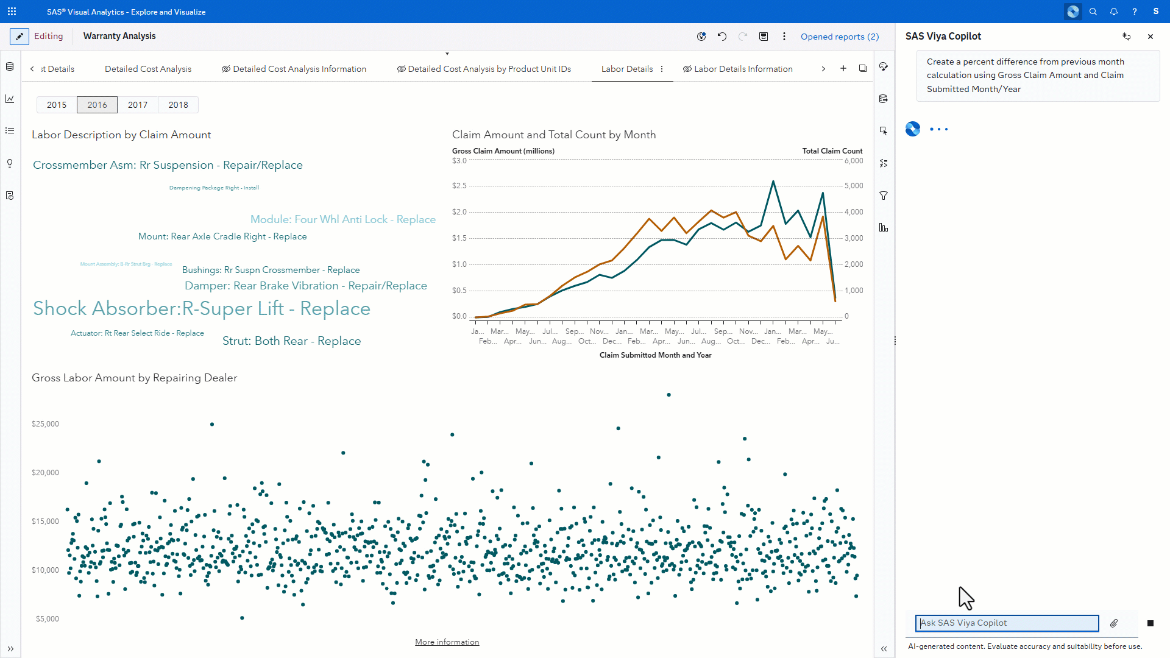
Task: Open the Labor Details Information tab
Action: pos(743,69)
